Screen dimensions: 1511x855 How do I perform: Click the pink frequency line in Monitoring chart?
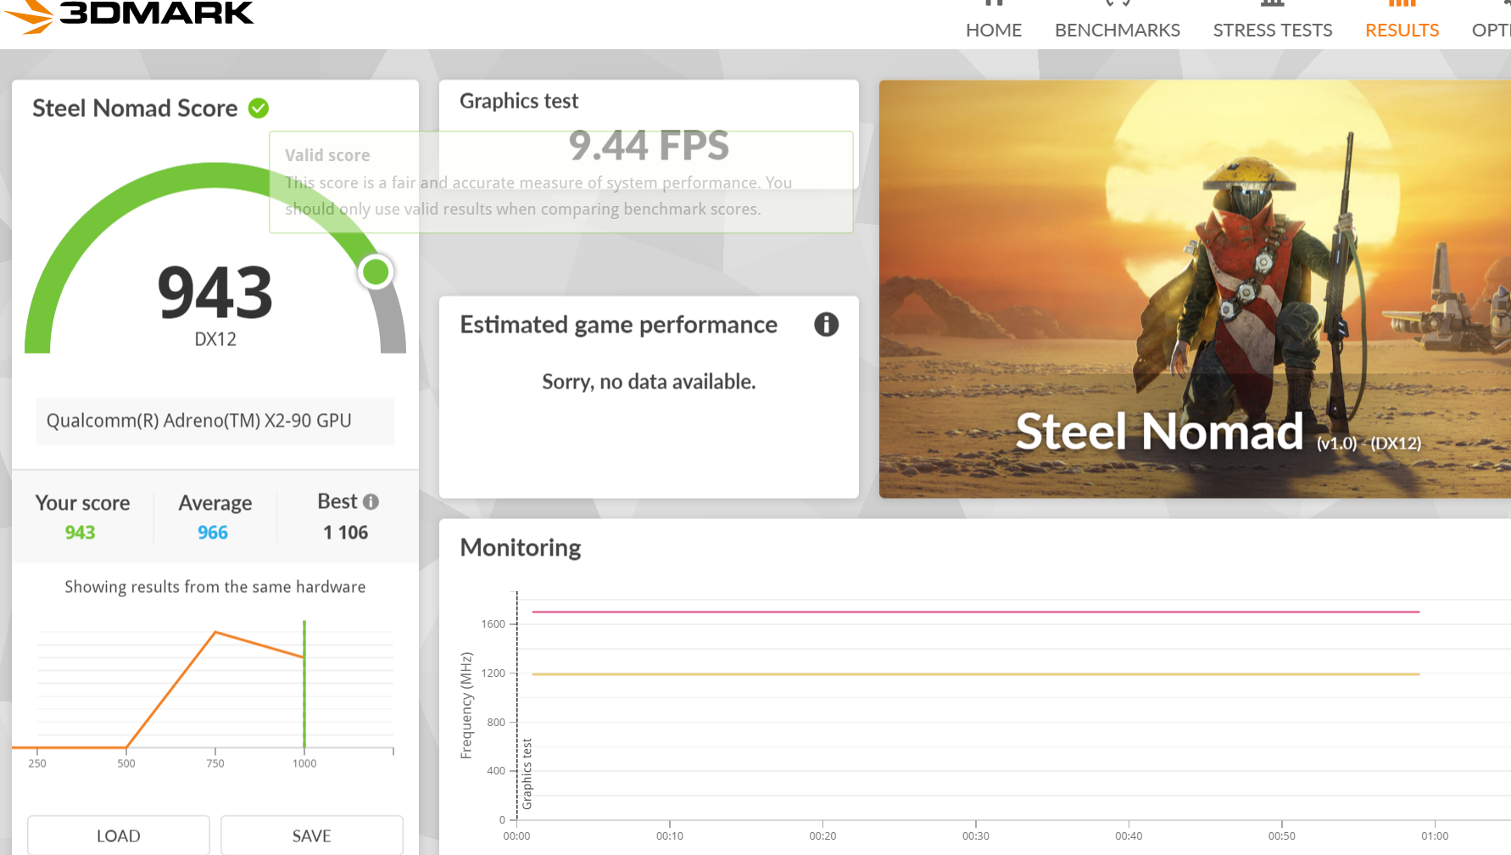[975, 612]
